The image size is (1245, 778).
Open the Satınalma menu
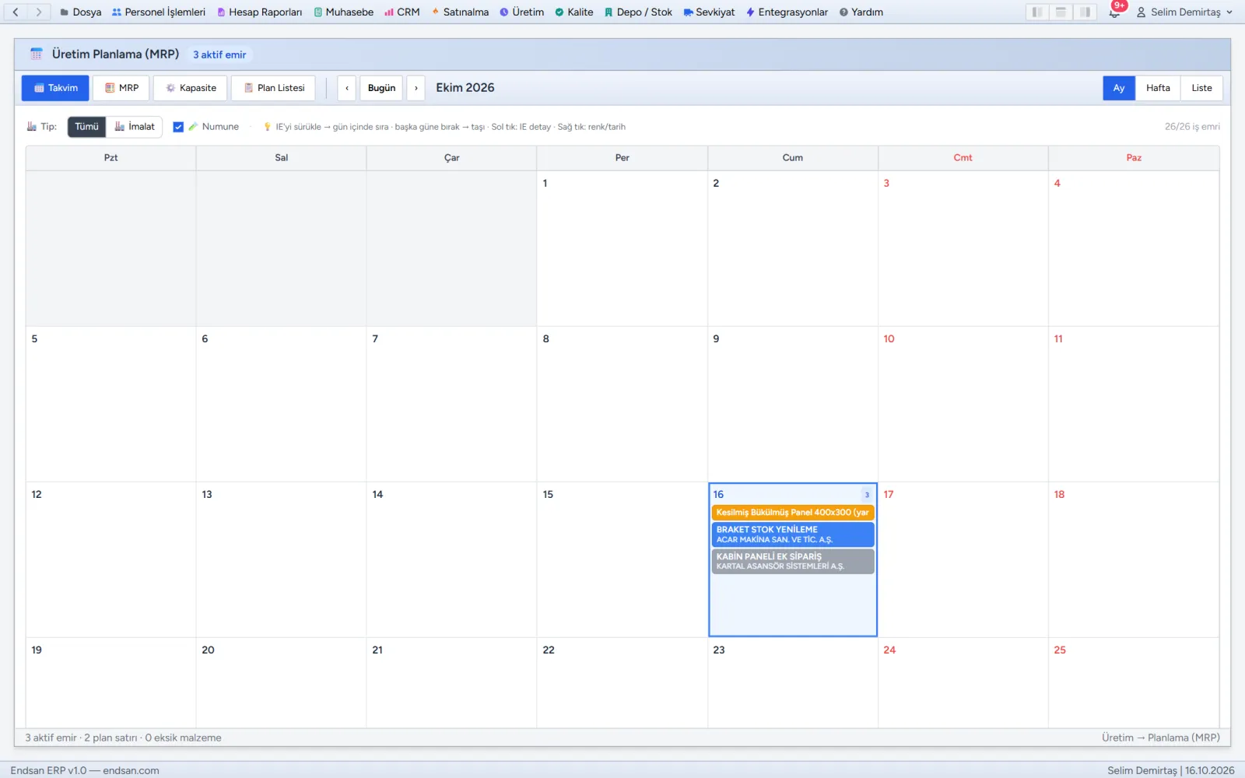tap(461, 12)
